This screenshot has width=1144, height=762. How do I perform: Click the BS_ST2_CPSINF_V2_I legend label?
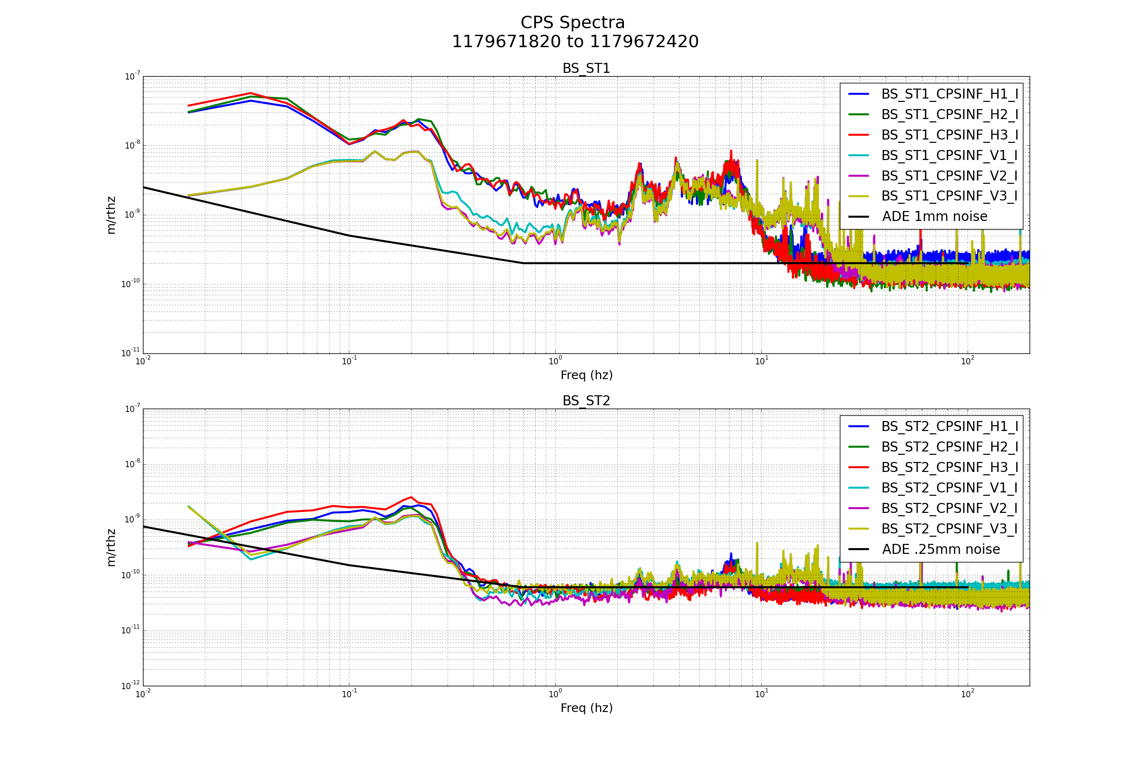click(949, 508)
